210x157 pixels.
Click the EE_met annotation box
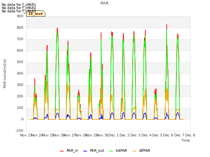click(x=36, y=14)
